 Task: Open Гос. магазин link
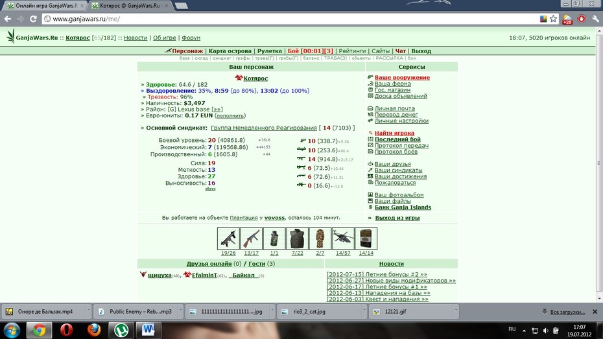point(392,89)
